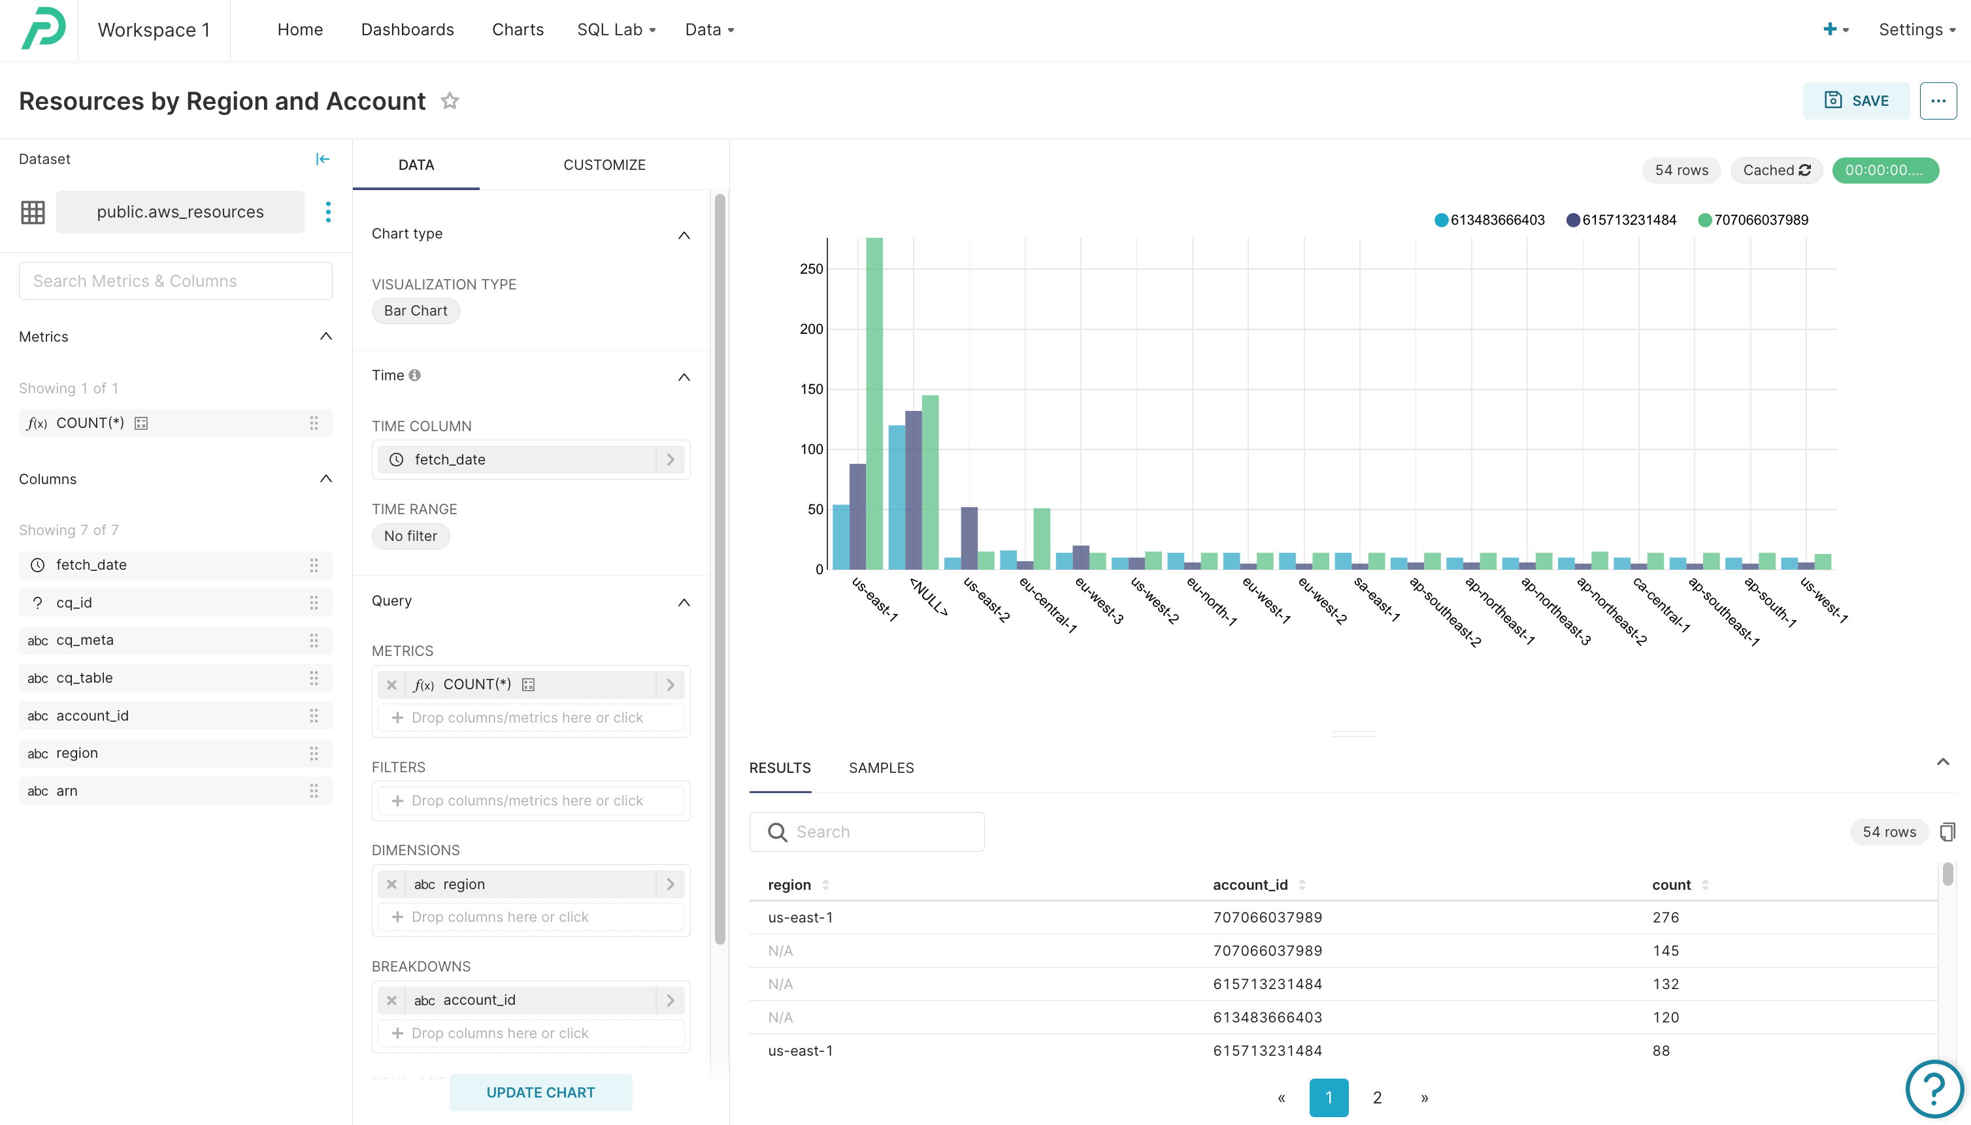Collapse the Metrics list section
The height and width of the screenshot is (1125, 1971).
click(x=325, y=337)
